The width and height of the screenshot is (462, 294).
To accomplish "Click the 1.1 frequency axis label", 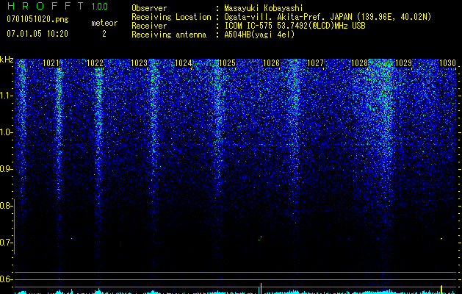I will pyautogui.click(x=6, y=96).
